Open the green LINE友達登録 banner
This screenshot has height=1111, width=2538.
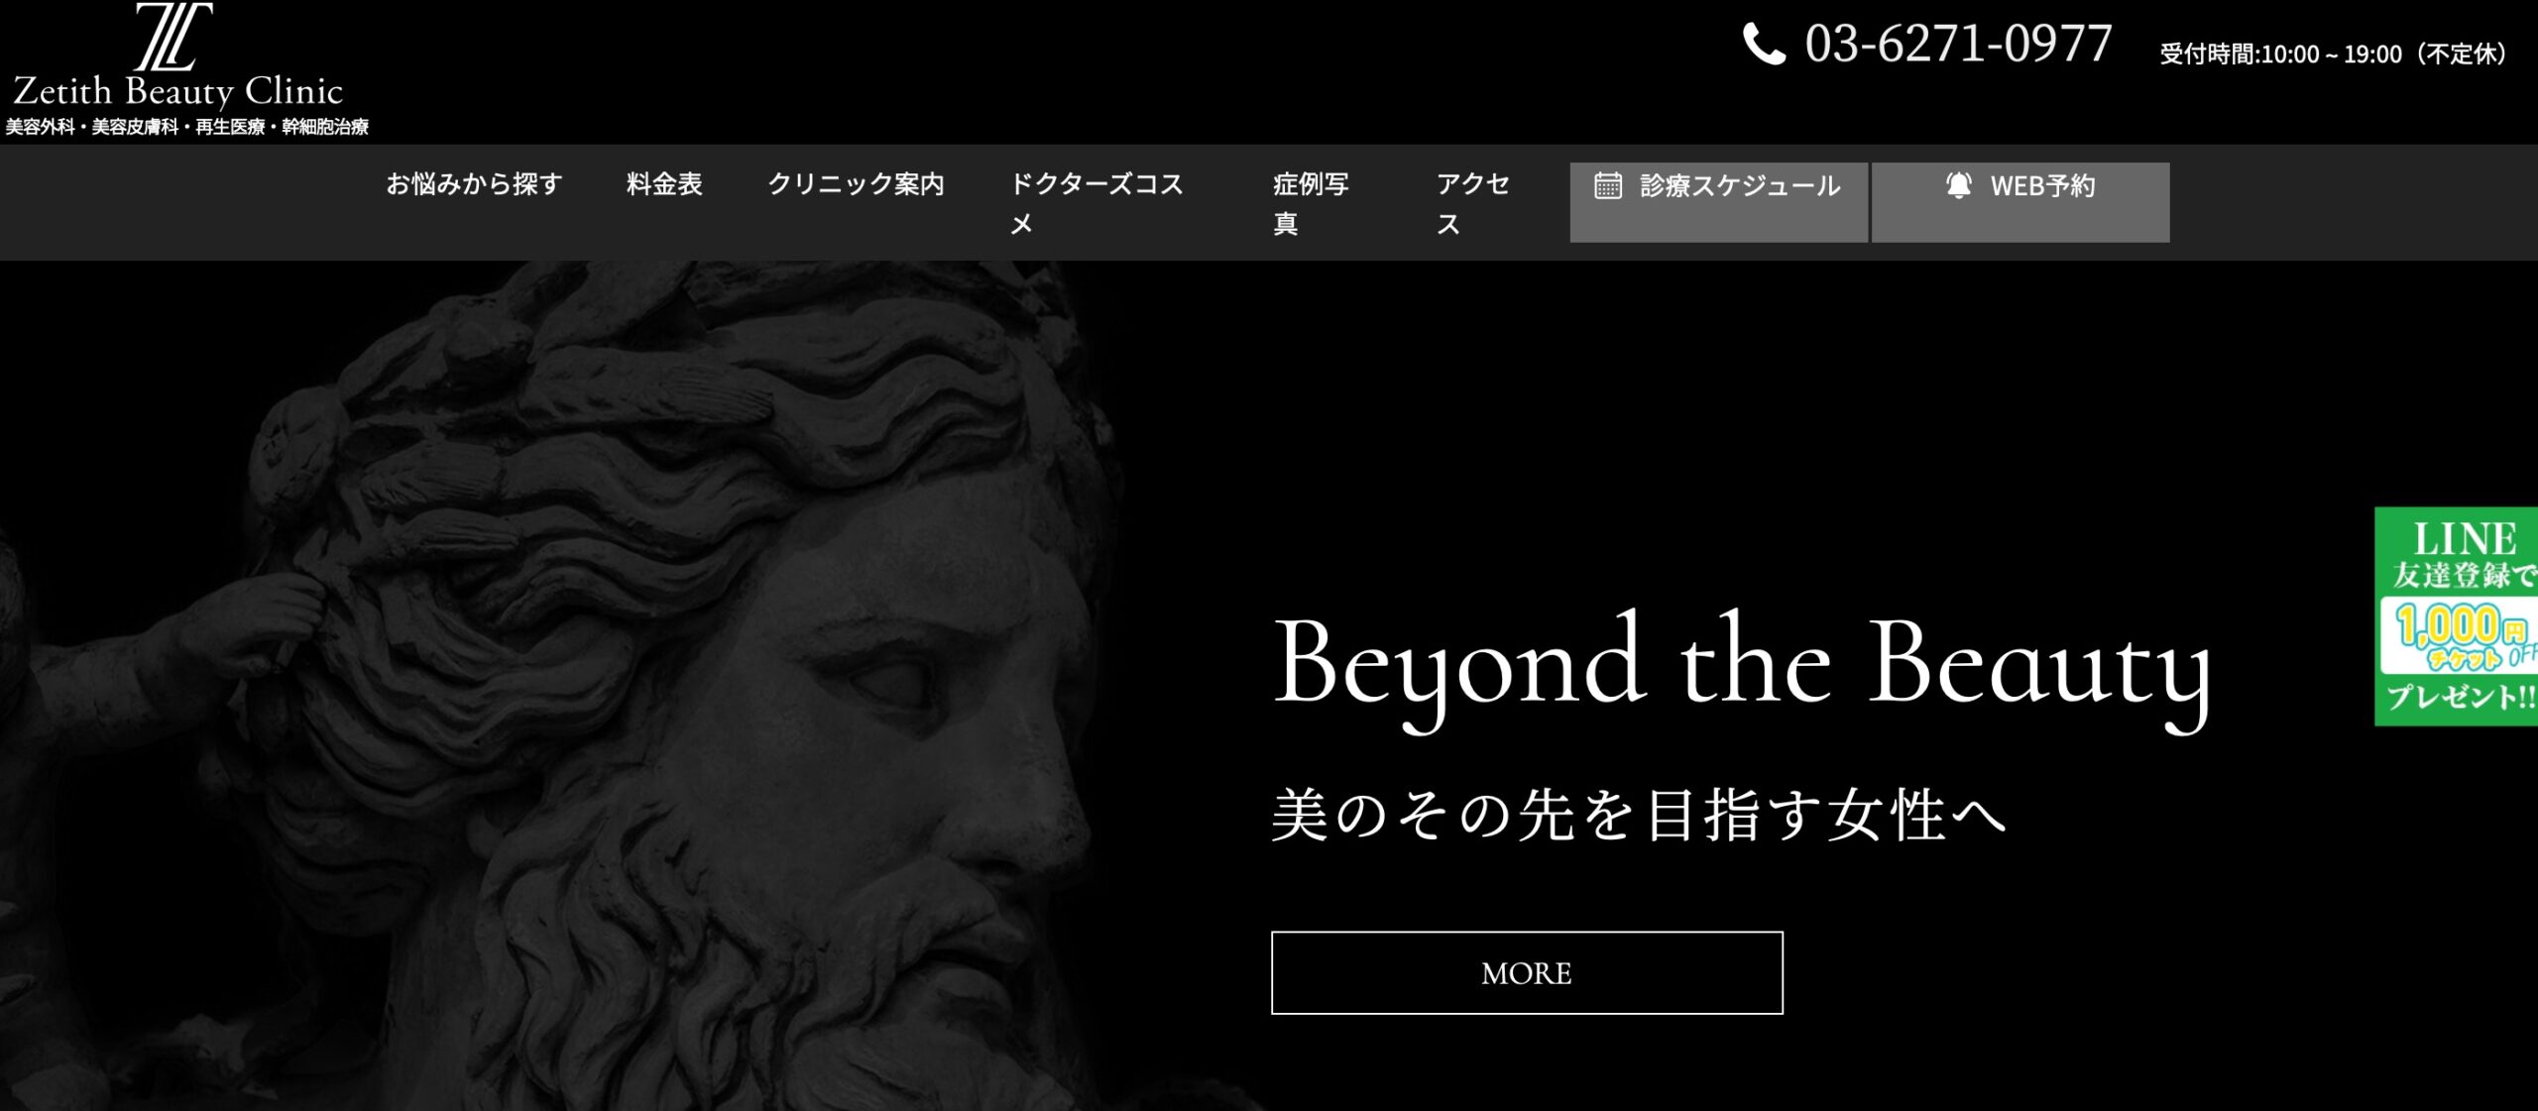tap(2457, 616)
